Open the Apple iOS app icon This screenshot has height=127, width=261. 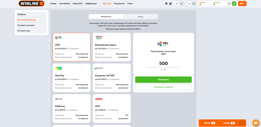click(x=170, y=3)
